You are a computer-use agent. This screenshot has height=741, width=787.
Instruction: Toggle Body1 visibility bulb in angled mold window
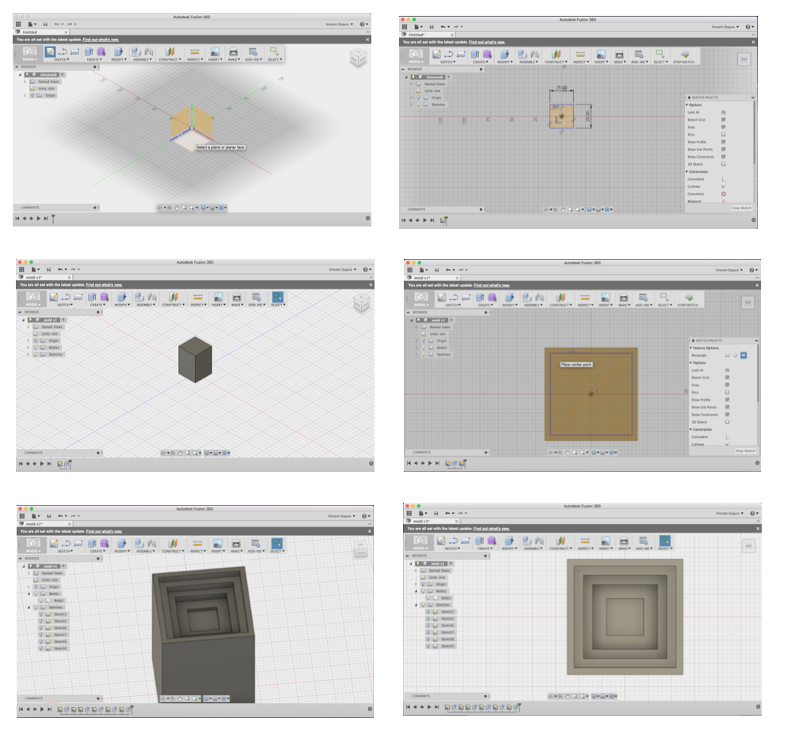tap(41, 601)
